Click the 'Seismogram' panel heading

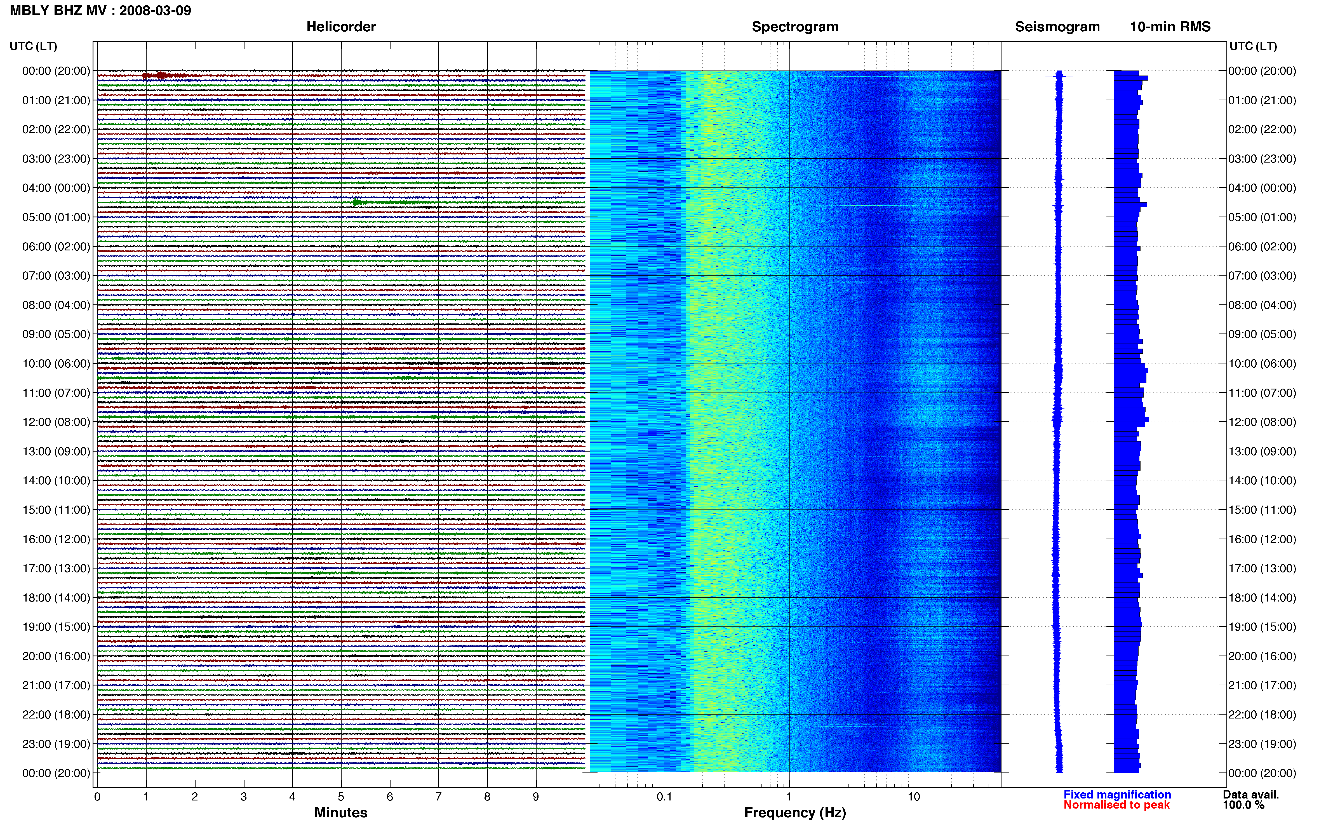1057,27
